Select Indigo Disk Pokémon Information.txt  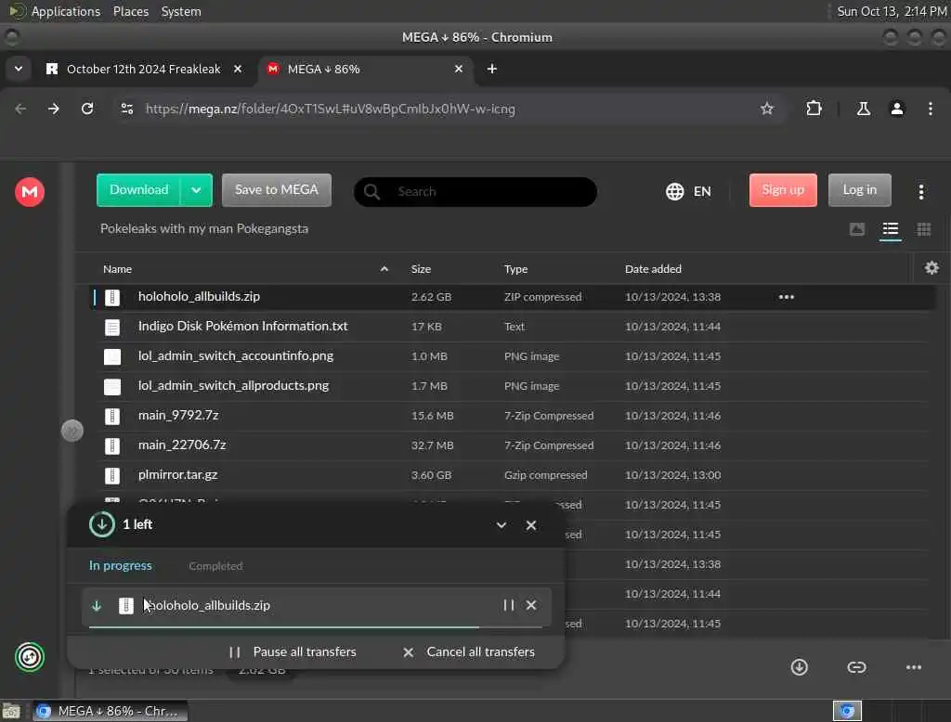[x=512, y=326]
